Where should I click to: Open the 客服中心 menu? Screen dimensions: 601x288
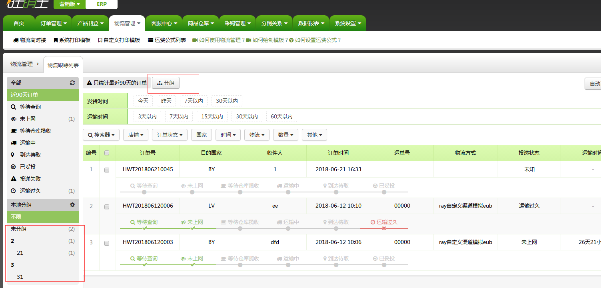[164, 23]
